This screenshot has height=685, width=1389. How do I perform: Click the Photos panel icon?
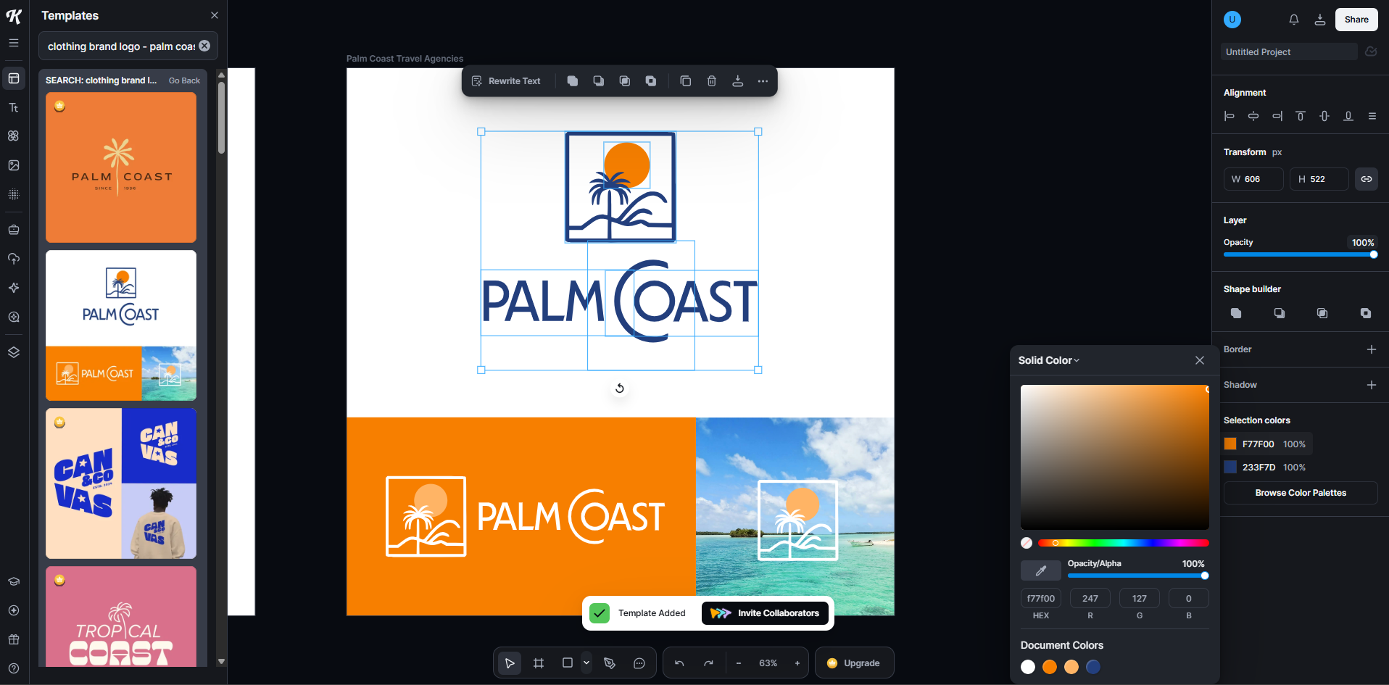[13, 165]
